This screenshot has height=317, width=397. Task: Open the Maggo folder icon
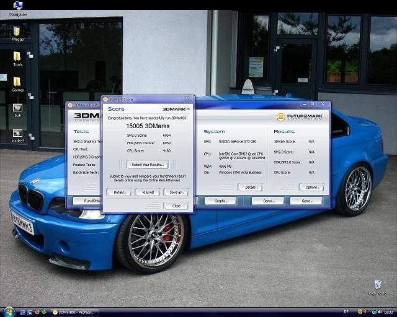pyautogui.click(x=17, y=33)
